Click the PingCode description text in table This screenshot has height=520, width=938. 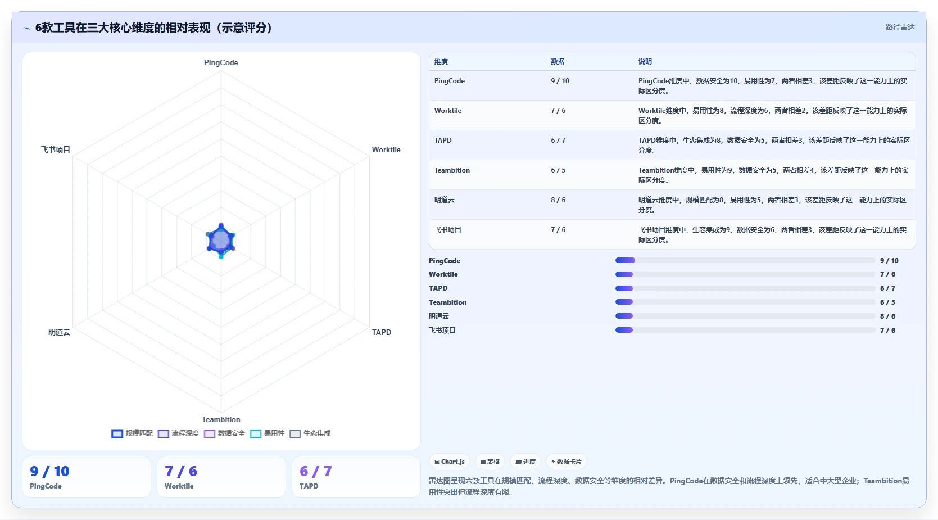[773, 86]
